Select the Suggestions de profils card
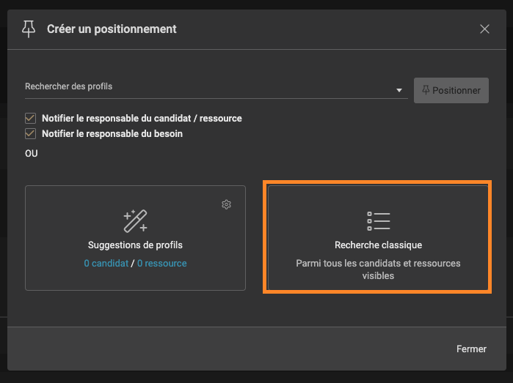 [x=136, y=238]
